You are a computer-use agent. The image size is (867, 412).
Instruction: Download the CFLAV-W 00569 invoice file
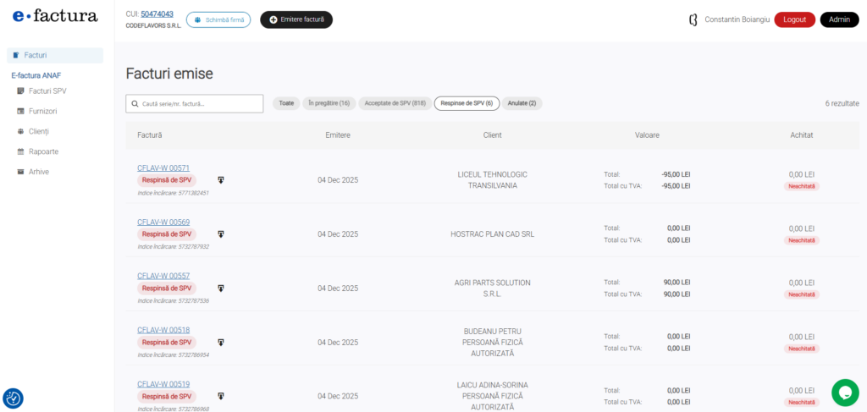coord(221,234)
